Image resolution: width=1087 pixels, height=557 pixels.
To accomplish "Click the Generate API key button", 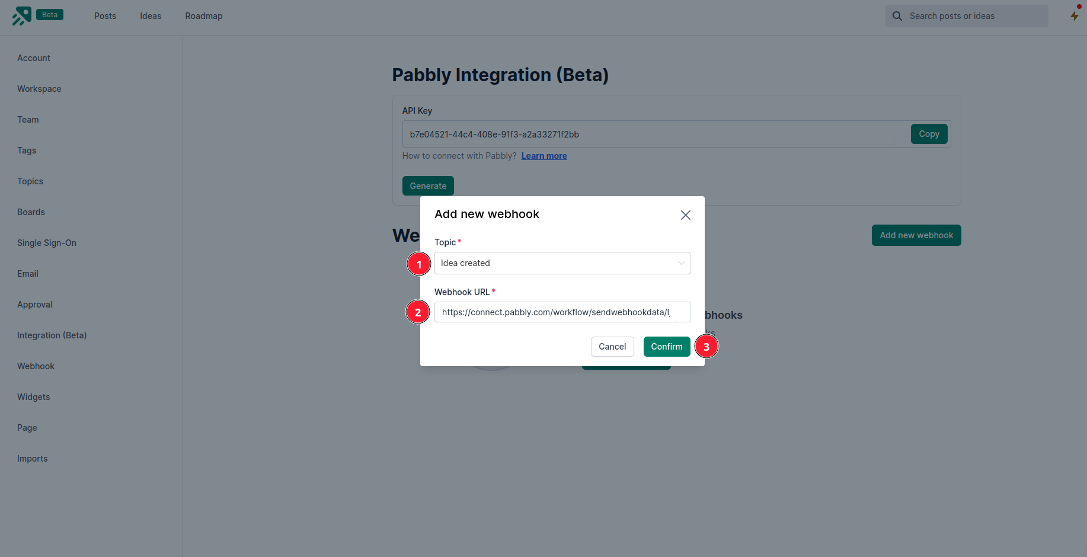I will (x=428, y=186).
